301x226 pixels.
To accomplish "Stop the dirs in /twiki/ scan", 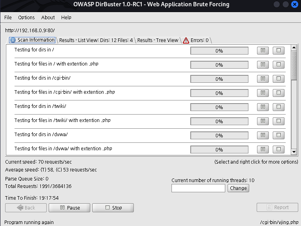I will coord(279,107).
